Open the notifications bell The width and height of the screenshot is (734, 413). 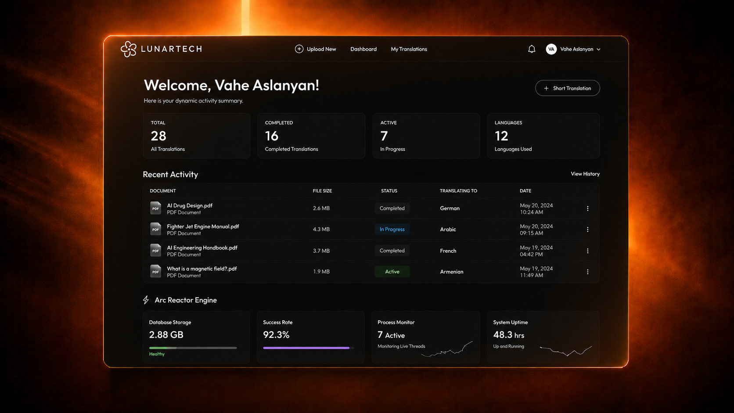click(x=532, y=49)
